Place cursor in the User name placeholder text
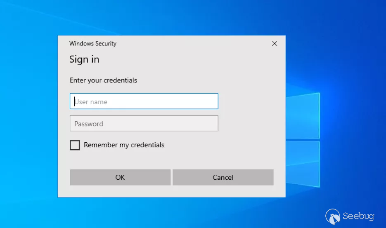The height and width of the screenshot is (228, 386). click(x=91, y=102)
